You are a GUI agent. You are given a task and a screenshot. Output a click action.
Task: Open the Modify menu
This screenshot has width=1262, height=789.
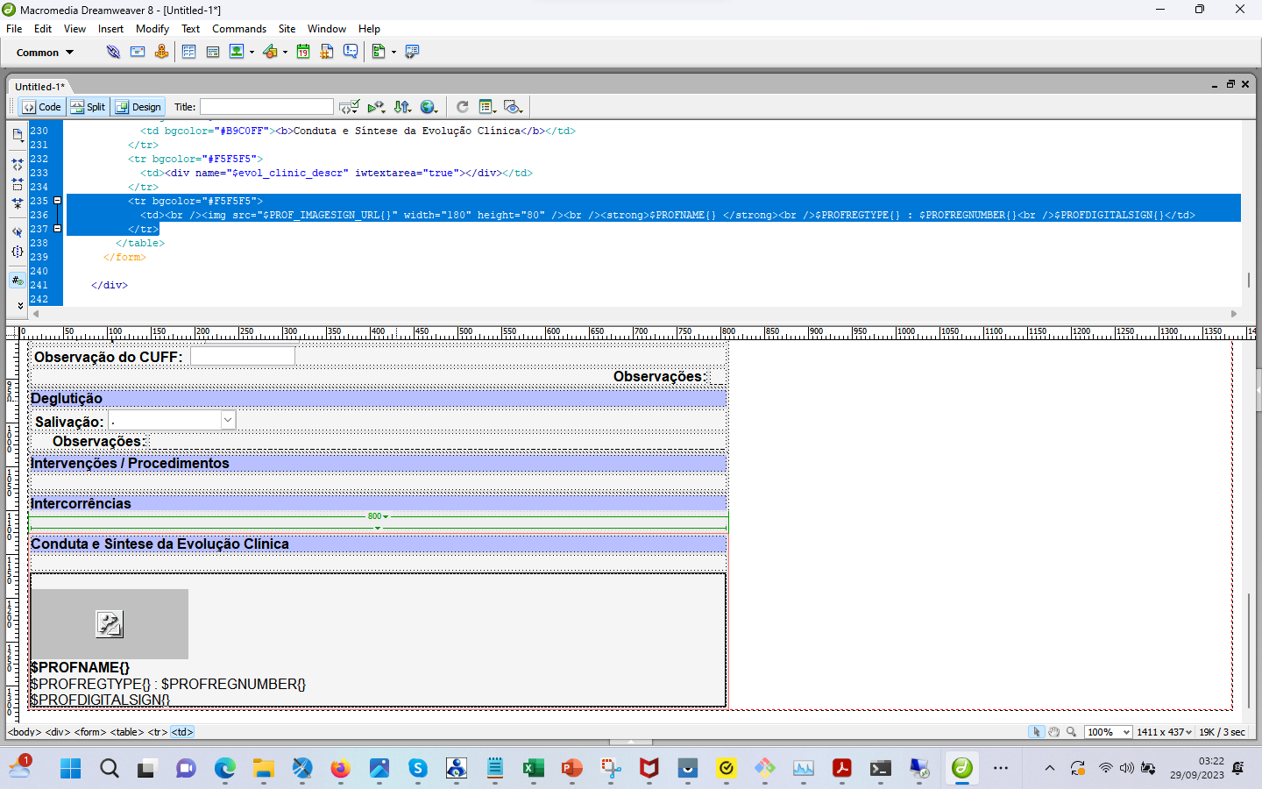coord(152,29)
